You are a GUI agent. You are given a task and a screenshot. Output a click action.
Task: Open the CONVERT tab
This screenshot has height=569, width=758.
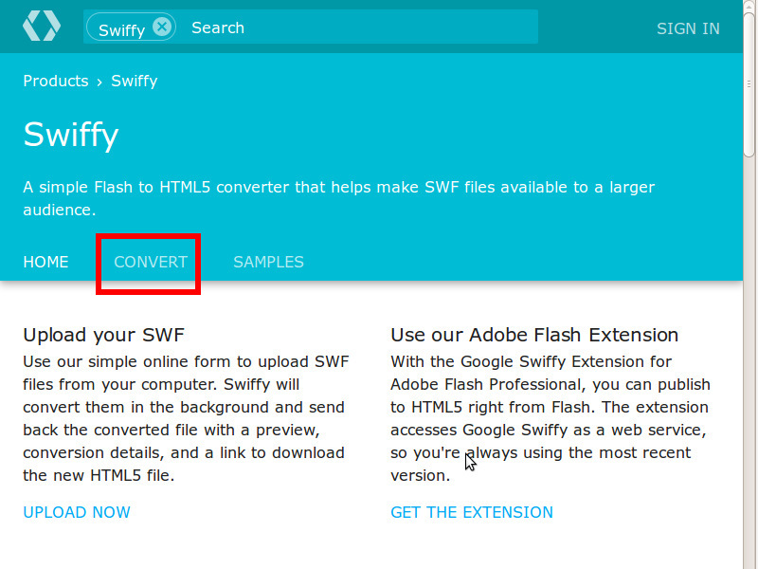coord(151,262)
